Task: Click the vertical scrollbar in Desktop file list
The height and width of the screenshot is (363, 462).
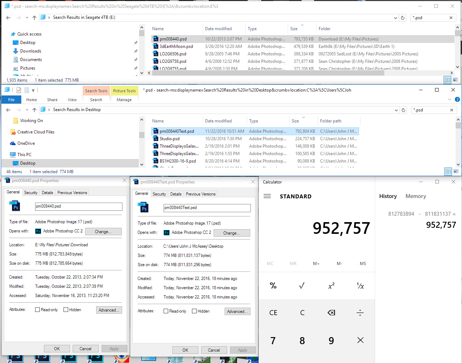Action: click(x=458, y=126)
